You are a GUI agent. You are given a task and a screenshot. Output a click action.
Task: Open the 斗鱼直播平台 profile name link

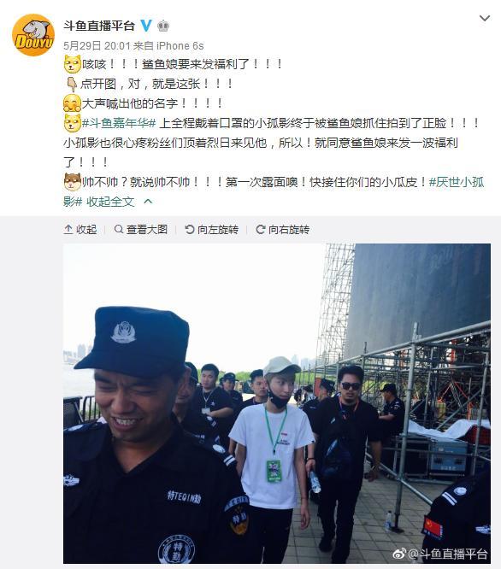tap(99, 26)
